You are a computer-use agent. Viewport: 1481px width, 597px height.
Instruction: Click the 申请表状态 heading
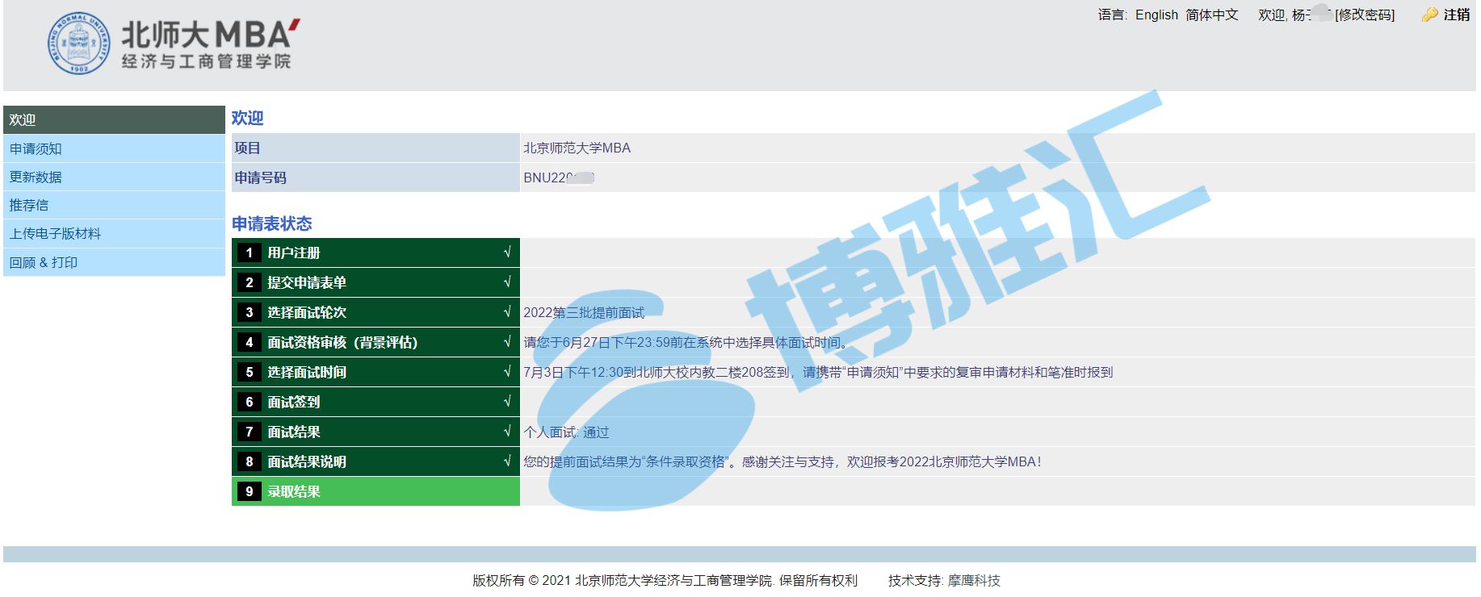tap(271, 223)
